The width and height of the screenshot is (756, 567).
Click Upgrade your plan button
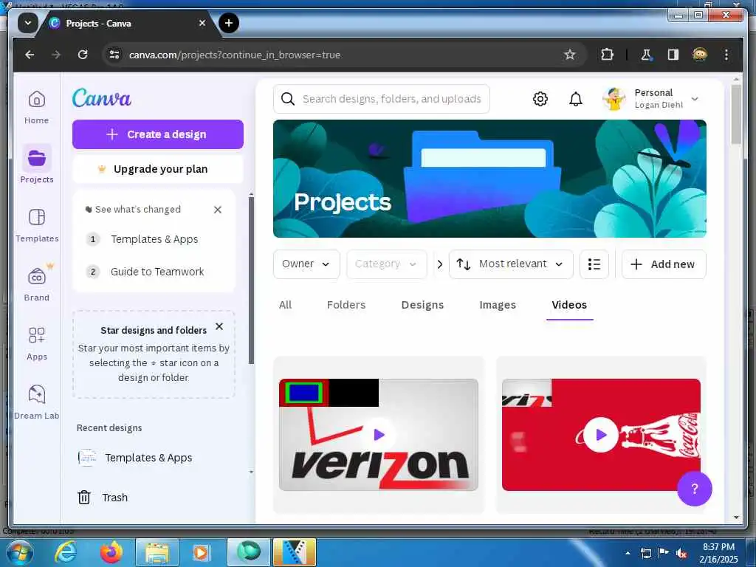158,169
